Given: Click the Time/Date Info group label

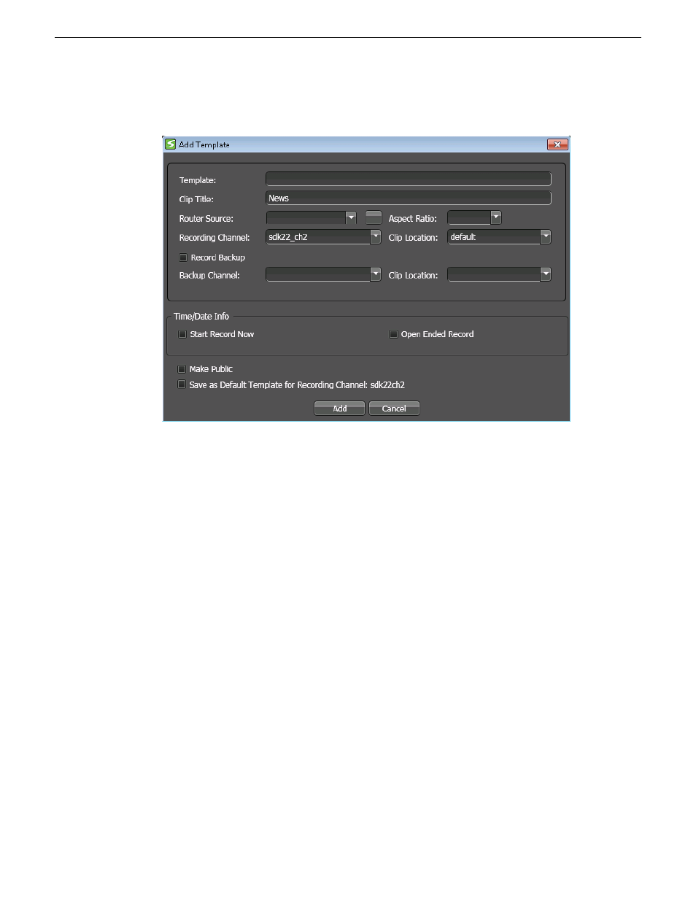Looking at the screenshot, I should (x=201, y=317).
